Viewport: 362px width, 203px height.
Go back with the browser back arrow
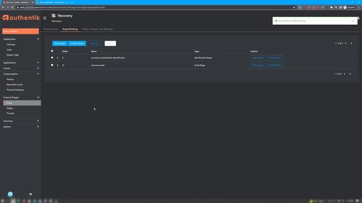3,7
